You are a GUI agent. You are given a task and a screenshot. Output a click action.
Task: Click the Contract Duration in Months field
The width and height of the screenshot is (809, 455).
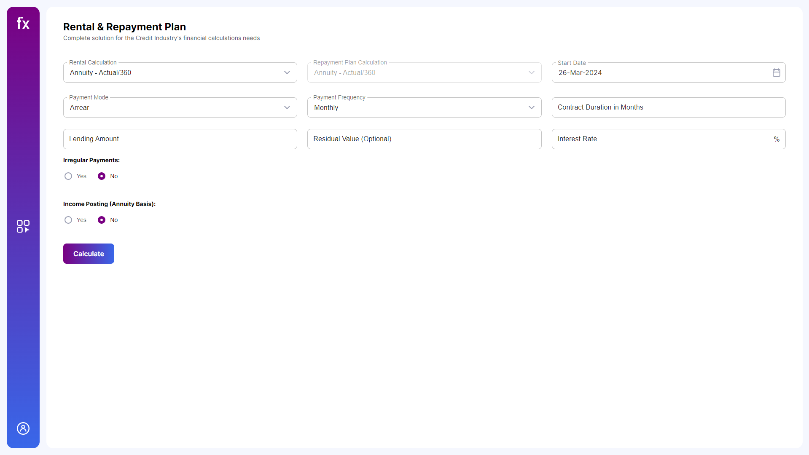tap(668, 107)
